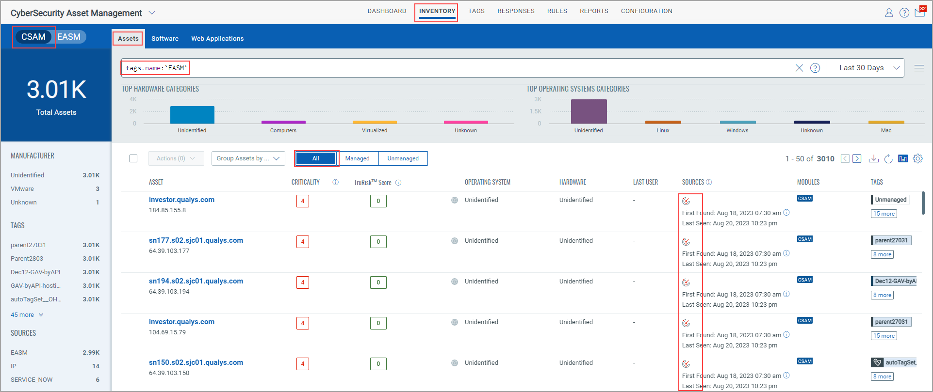Click EASM source icon for 184.85.155.8 row
933x392 pixels.
coord(686,201)
